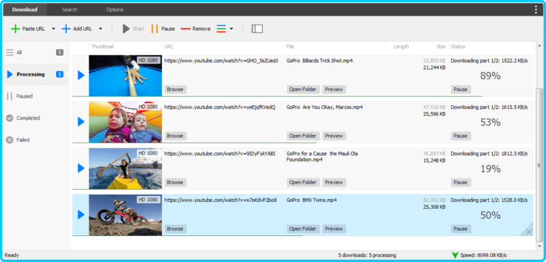Pause the Are You Okay, Marcos download
This screenshot has width=546, height=262.
click(x=461, y=136)
